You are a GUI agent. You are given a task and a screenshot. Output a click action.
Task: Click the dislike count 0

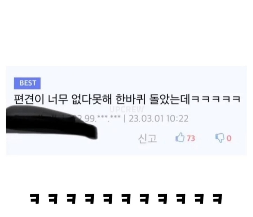[229, 138]
